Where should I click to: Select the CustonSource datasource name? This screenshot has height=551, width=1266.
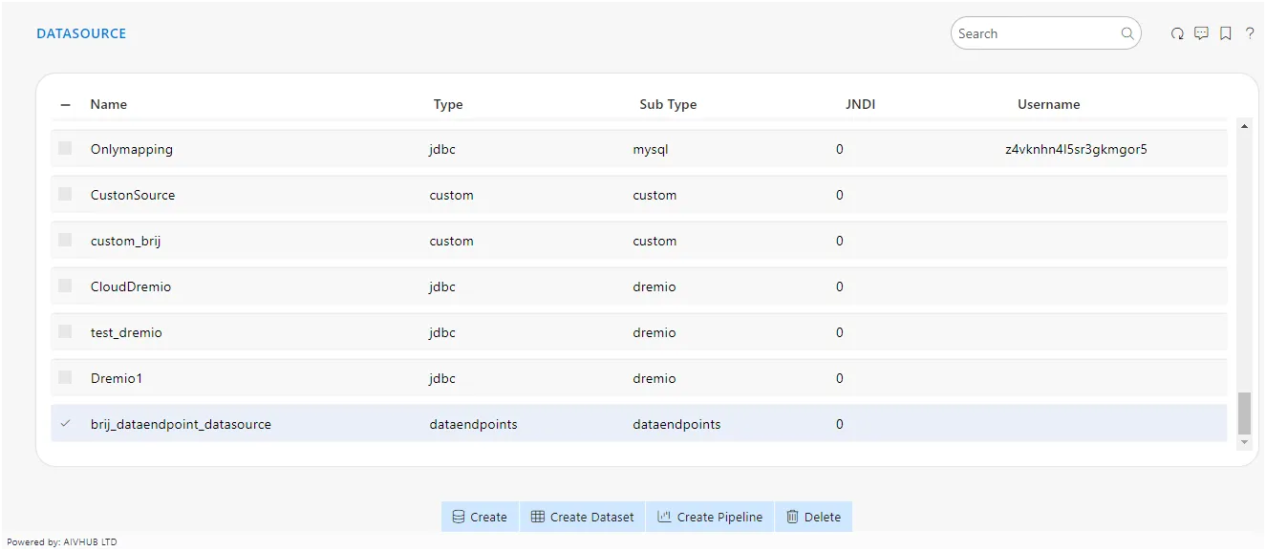[x=133, y=195]
